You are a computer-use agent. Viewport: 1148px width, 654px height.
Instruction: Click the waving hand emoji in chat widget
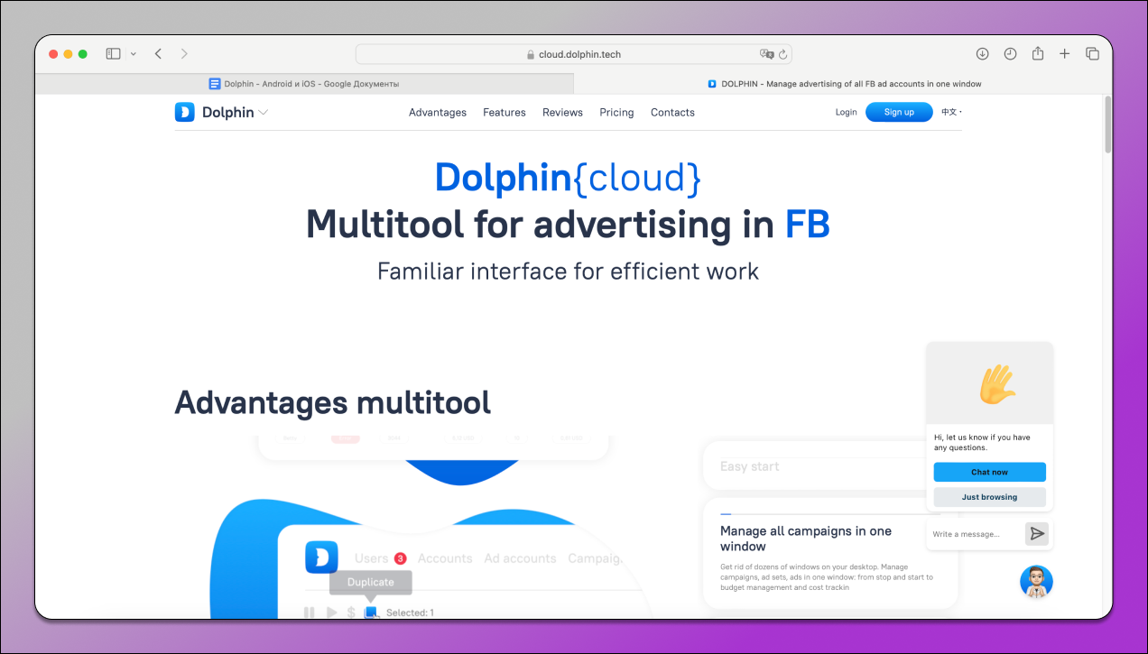(x=997, y=383)
